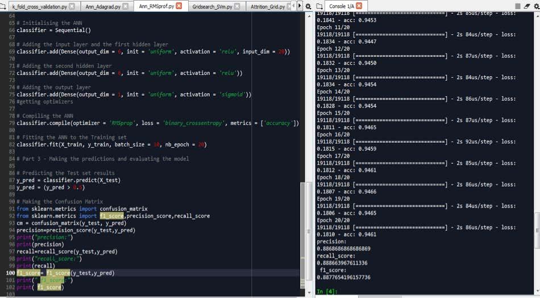The width and height of the screenshot is (540, 298).
Task: Click line number 69 in gutter
Action: click(12, 51)
